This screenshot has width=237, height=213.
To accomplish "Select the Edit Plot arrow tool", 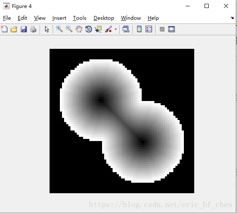I will click(x=47, y=29).
